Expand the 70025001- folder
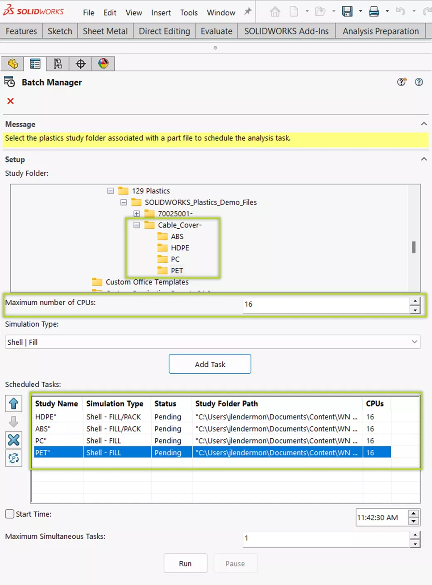432x585 pixels. (136, 214)
